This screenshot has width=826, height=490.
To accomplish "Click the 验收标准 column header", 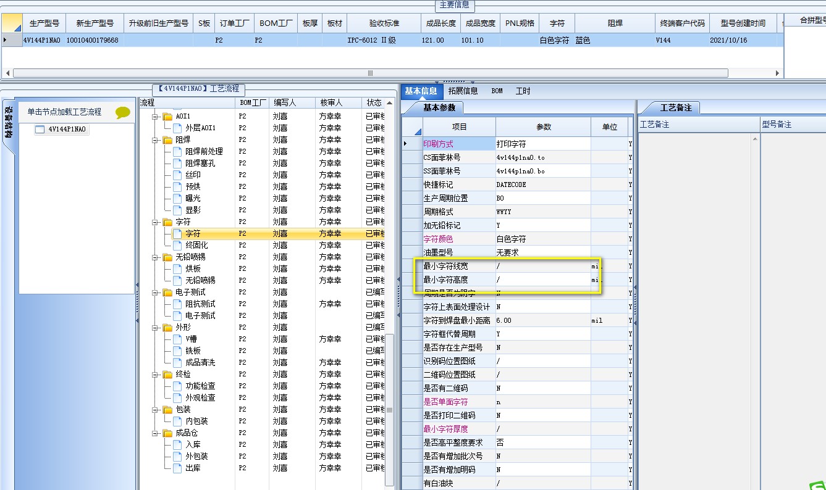I will tap(384, 23).
